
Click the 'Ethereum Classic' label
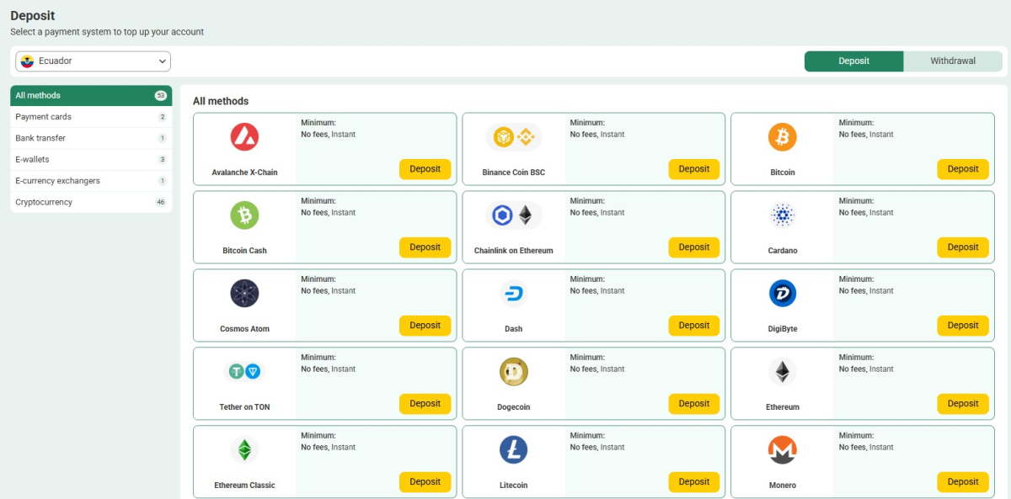pyautogui.click(x=244, y=486)
